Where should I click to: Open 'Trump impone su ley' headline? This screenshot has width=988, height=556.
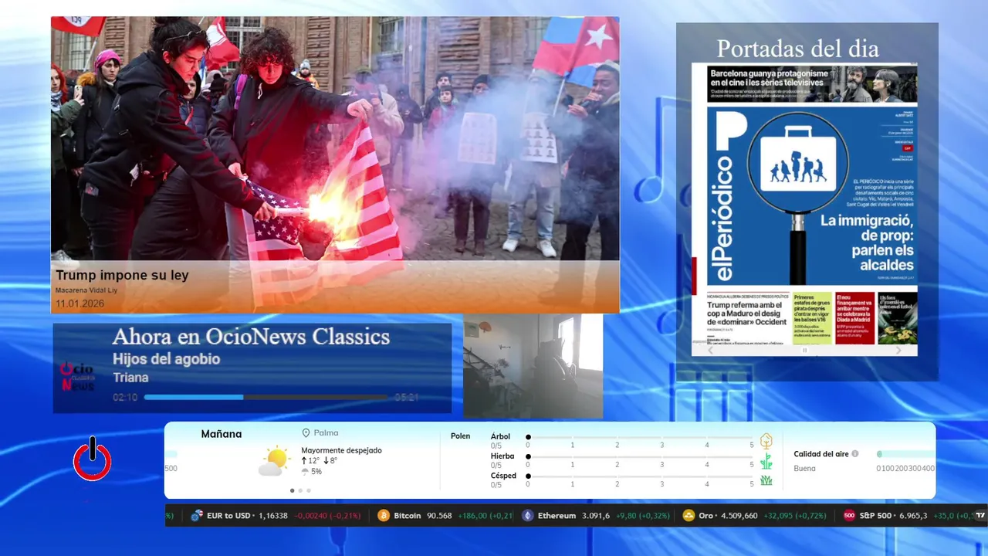(122, 275)
